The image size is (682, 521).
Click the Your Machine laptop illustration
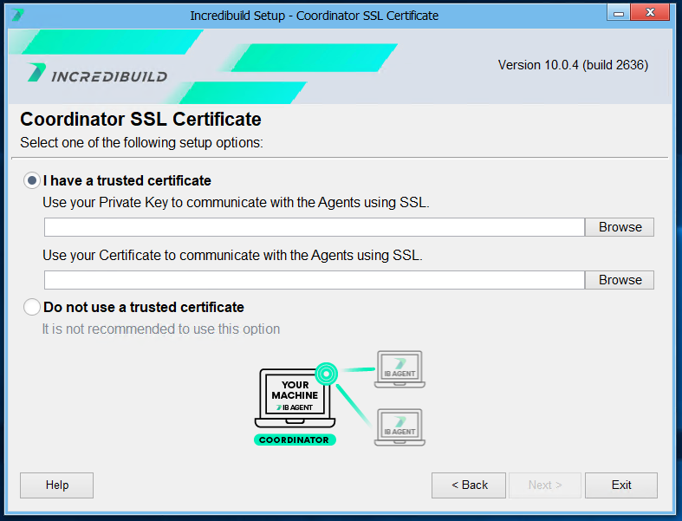click(x=295, y=398)
